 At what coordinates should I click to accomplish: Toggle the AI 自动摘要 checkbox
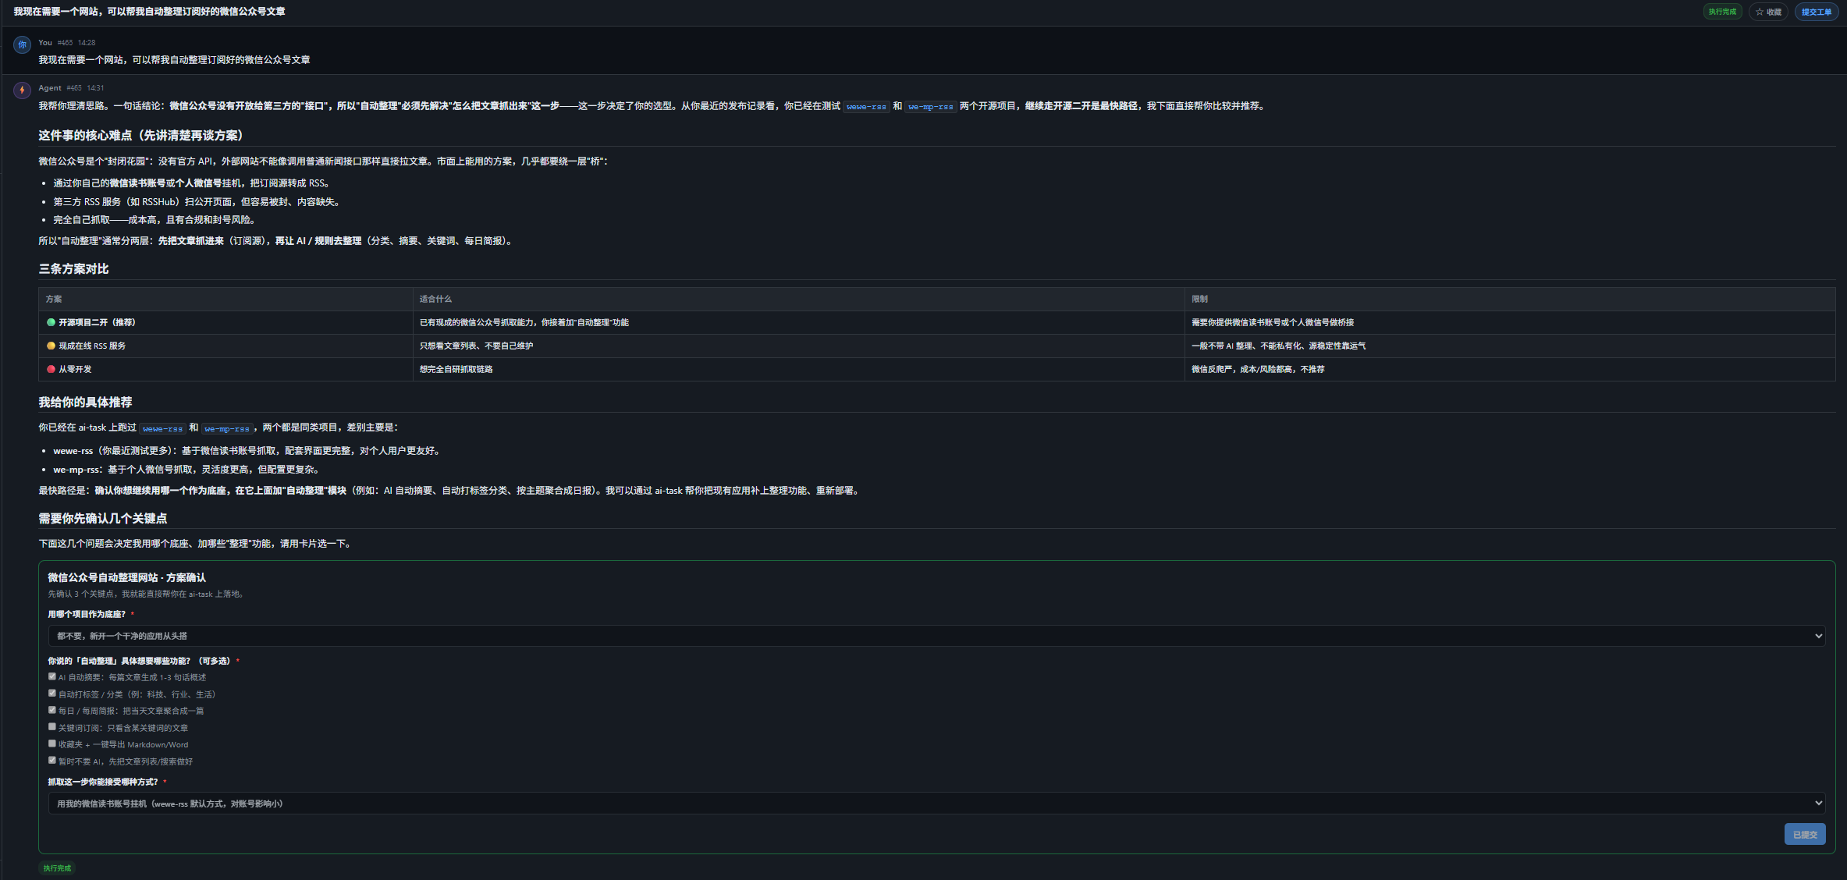click(52, 676)
